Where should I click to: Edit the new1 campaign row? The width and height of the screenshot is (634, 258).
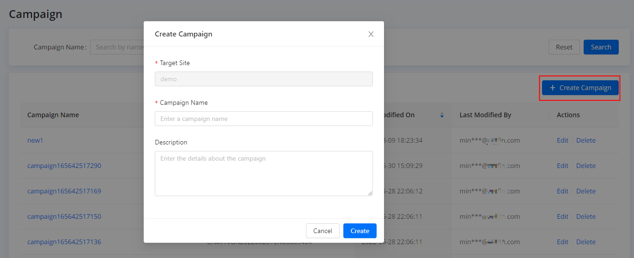coord(562,140)
